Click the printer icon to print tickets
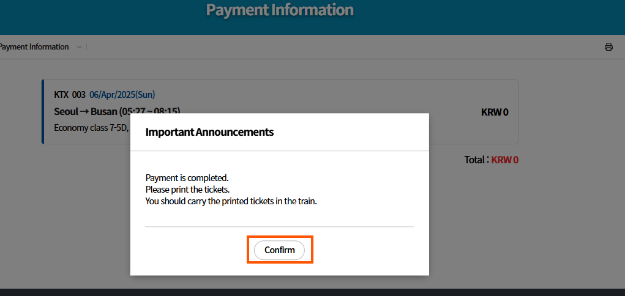625x296 pixels. coord(608,47)
